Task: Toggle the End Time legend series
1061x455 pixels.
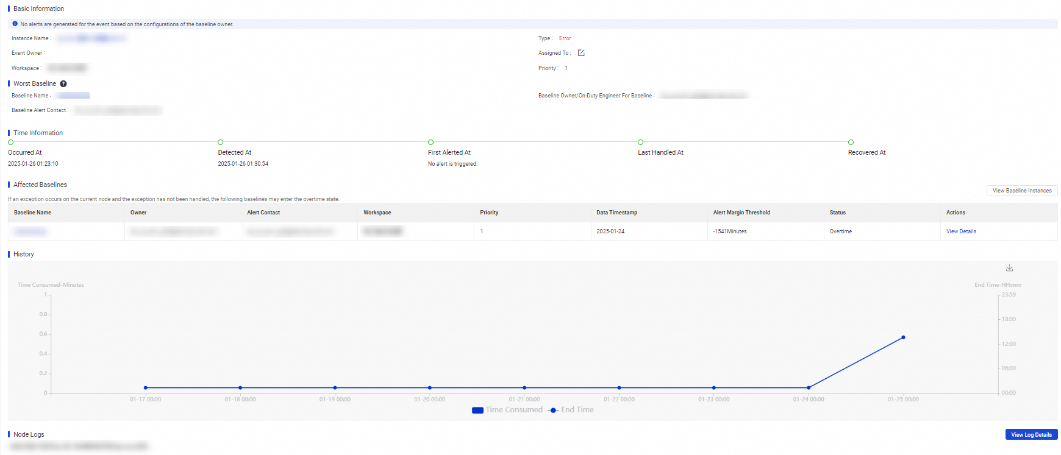Action: [x=571, y=410]
